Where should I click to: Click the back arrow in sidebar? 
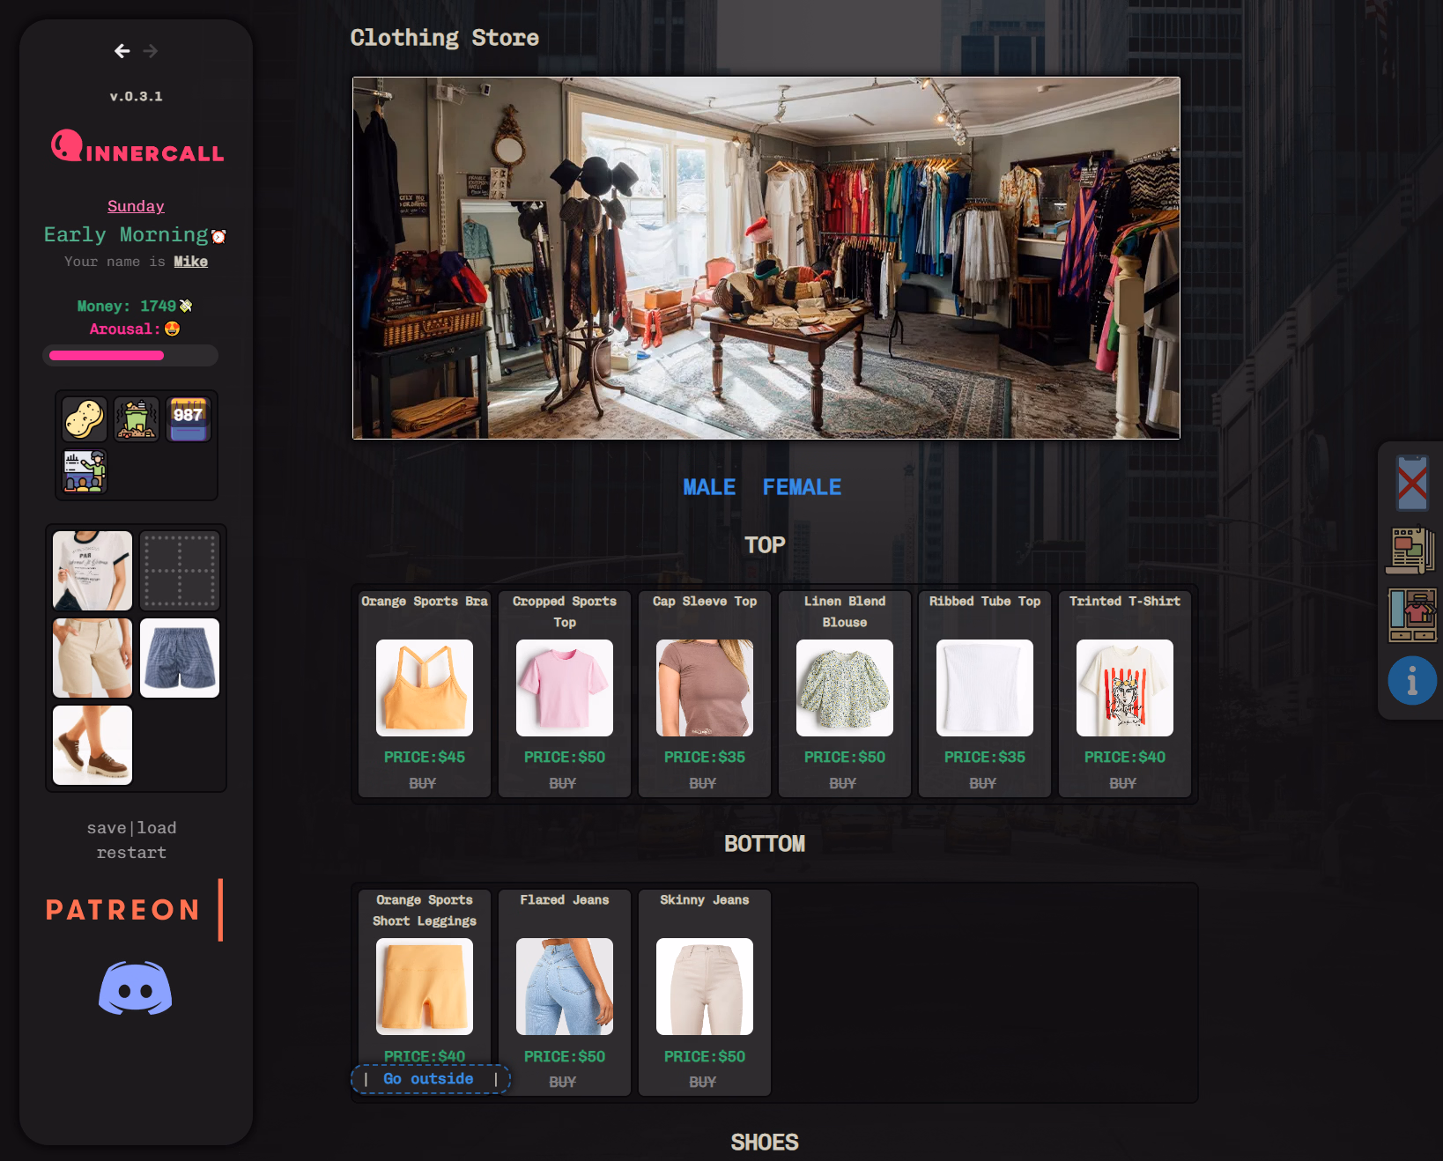(122, 51)
